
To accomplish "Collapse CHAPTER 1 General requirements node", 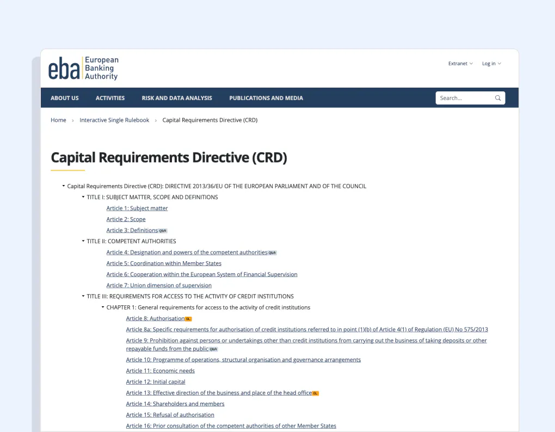I will [x=103, y=307].
